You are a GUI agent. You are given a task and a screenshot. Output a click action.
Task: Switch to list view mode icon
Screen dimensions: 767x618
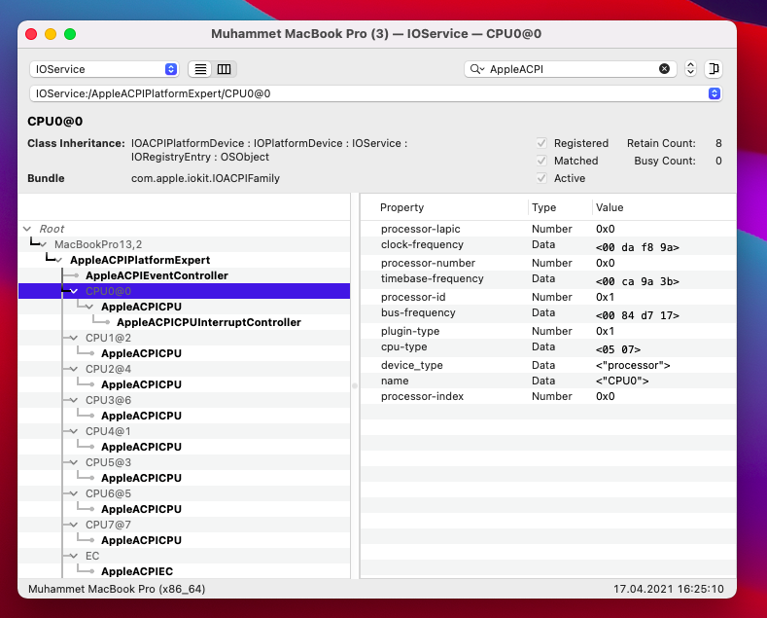(200, 69)
